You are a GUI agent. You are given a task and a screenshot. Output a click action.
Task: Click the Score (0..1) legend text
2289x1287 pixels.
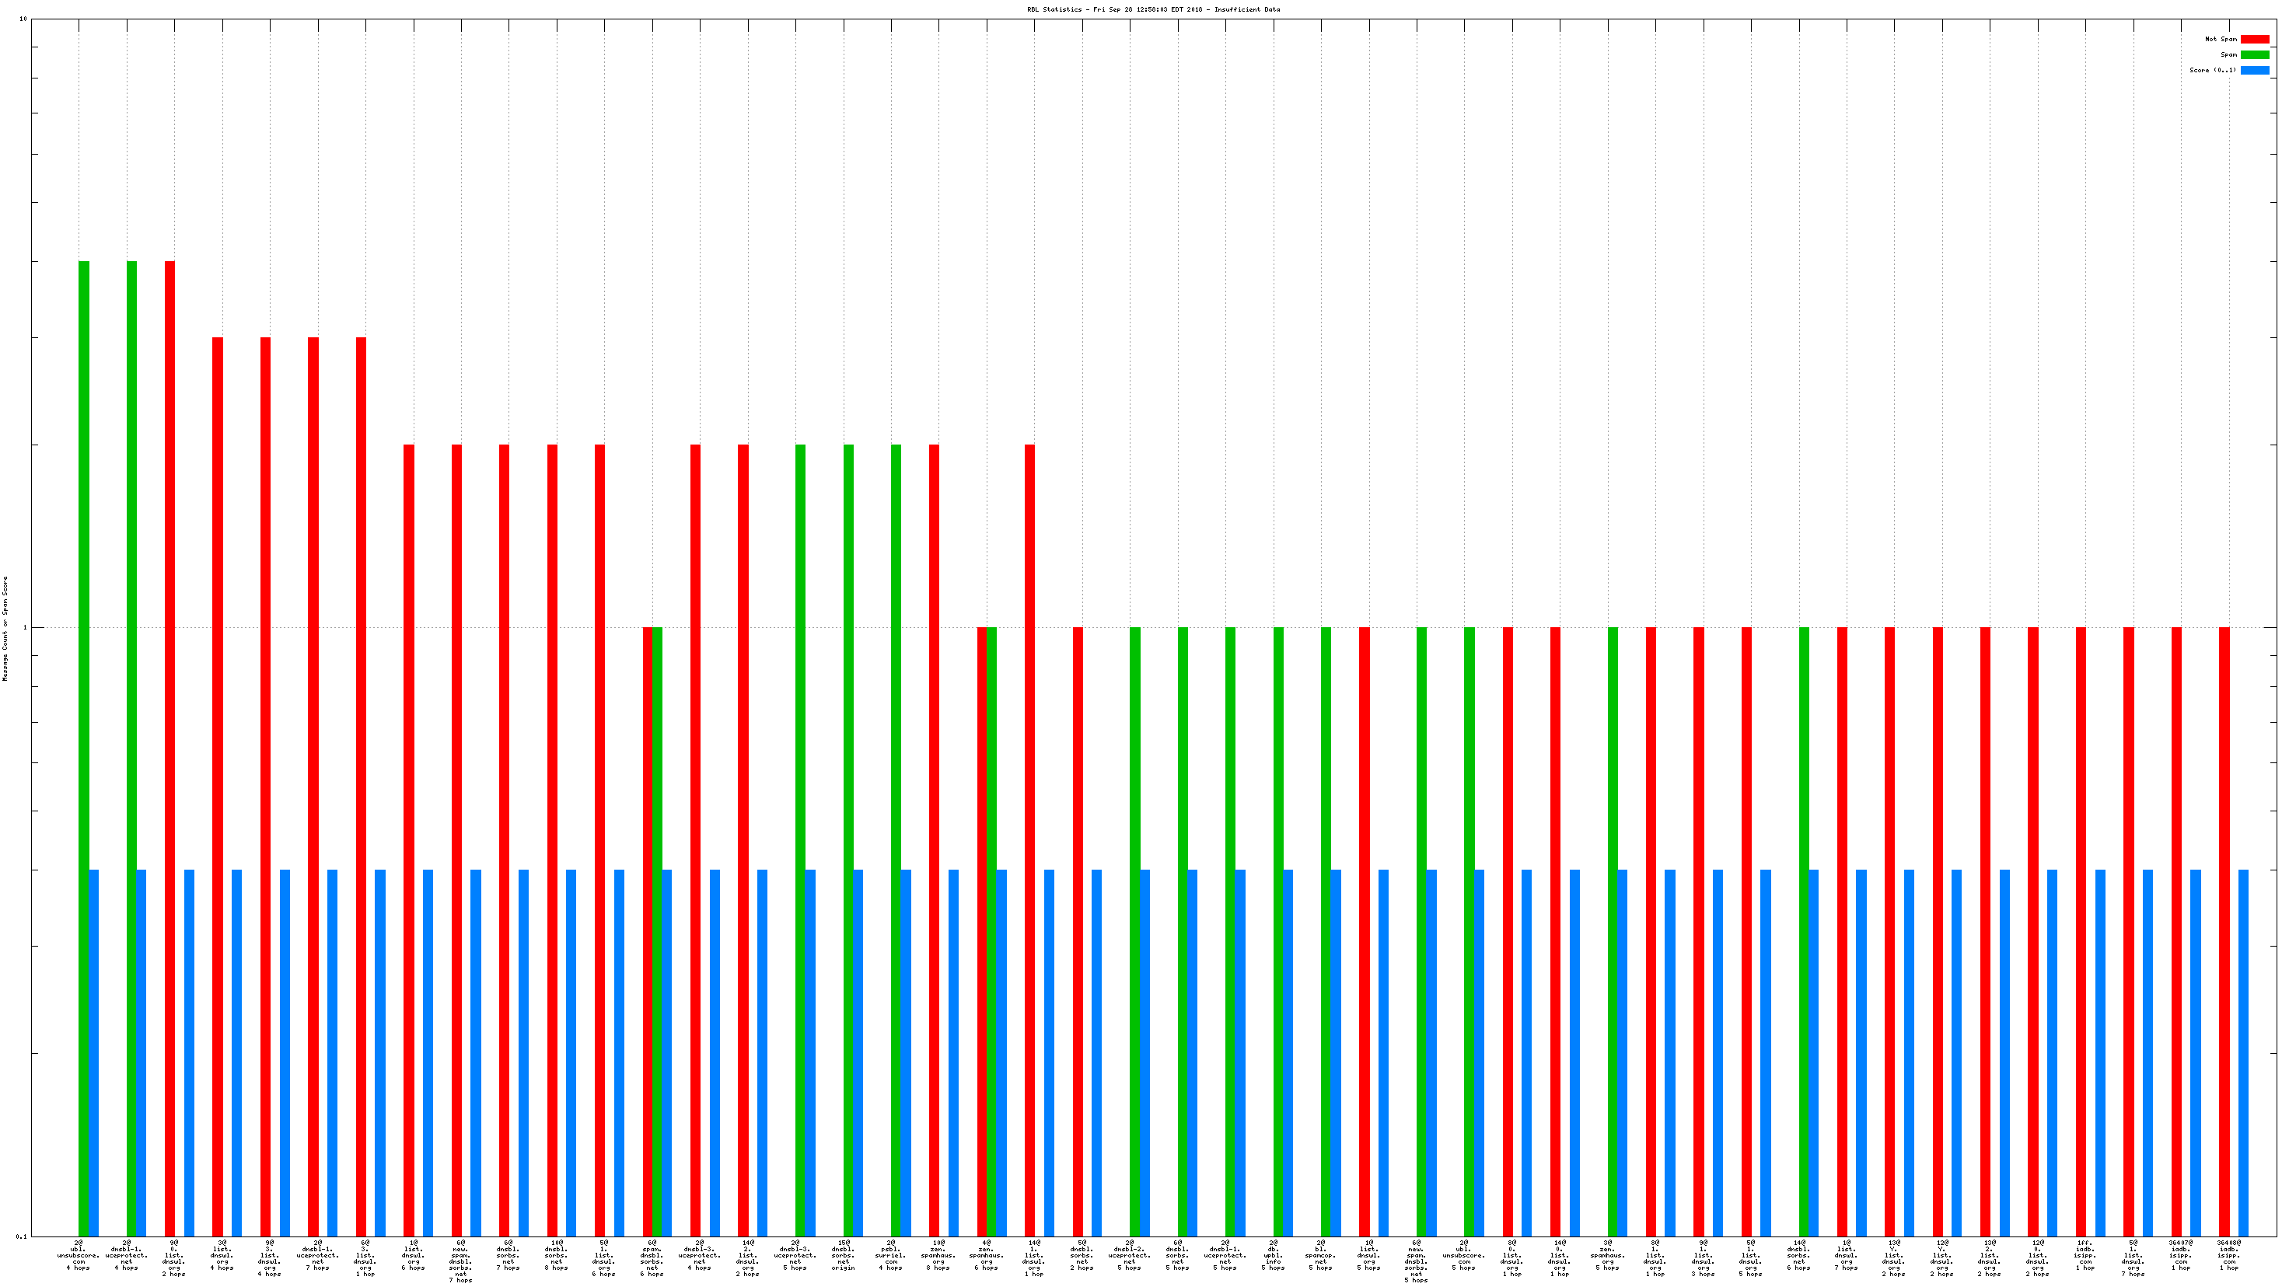[2213, 70]
